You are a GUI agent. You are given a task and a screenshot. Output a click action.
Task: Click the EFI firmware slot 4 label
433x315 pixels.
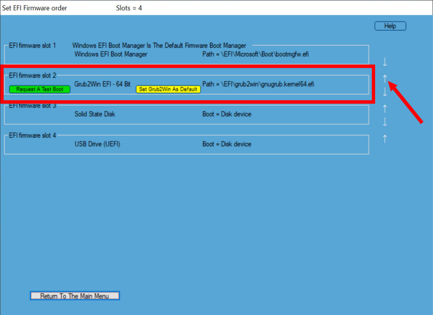(x=32, y=135)
